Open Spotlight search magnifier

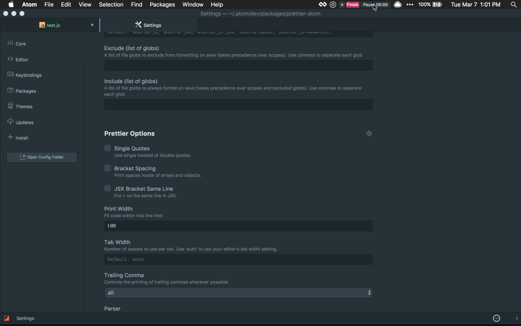[513, 4]
